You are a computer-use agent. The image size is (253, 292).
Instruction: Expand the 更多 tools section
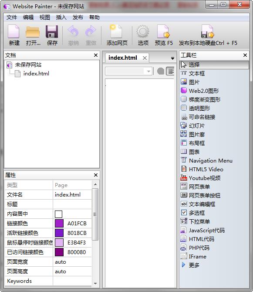190,265
